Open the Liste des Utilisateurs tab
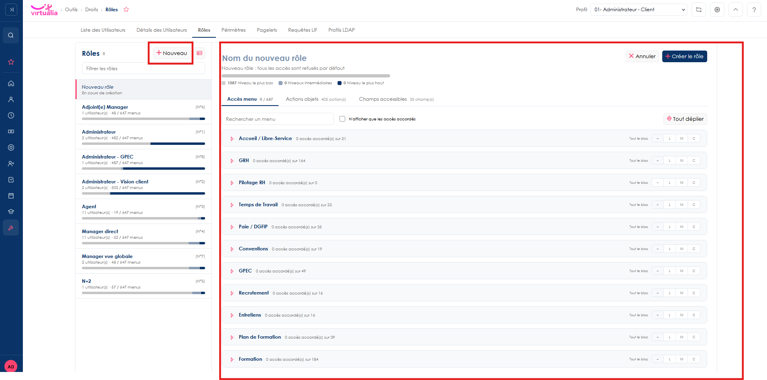This screenshot has width=767, height=380. [x=103, y=30]
